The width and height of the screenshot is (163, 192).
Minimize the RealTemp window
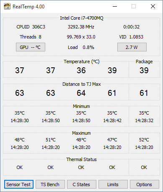[115, 6]
